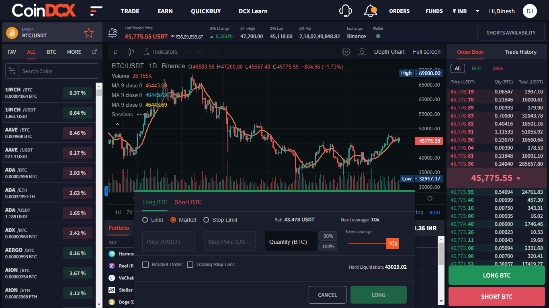Collapse the indicator legend chevron
Screen dimensions: 549x308
click(117, 124)
